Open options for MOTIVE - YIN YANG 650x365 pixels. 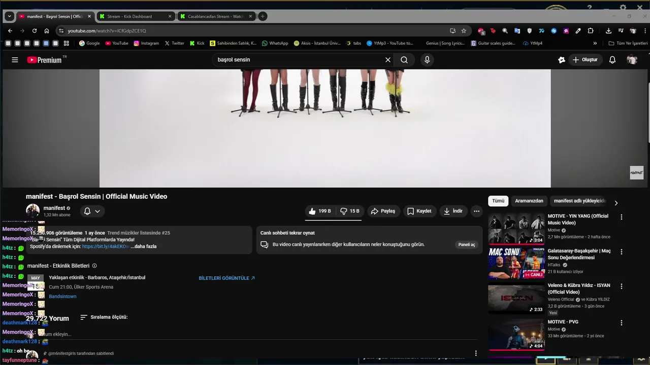pyautogui.click(x=621, y=217)
